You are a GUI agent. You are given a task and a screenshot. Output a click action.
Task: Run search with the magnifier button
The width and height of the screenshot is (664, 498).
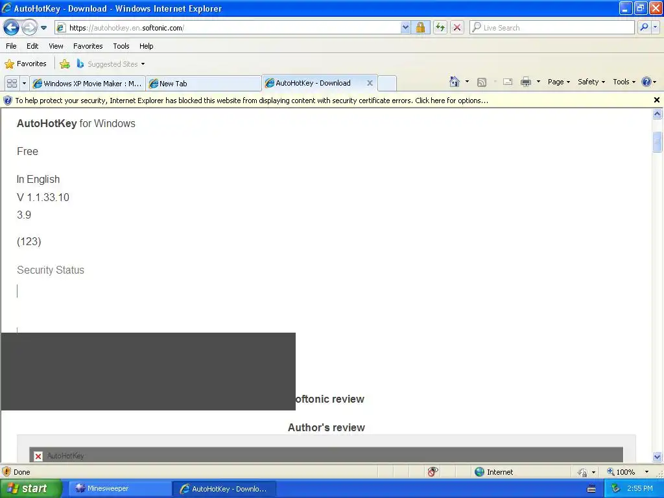[x=644, y=27]
